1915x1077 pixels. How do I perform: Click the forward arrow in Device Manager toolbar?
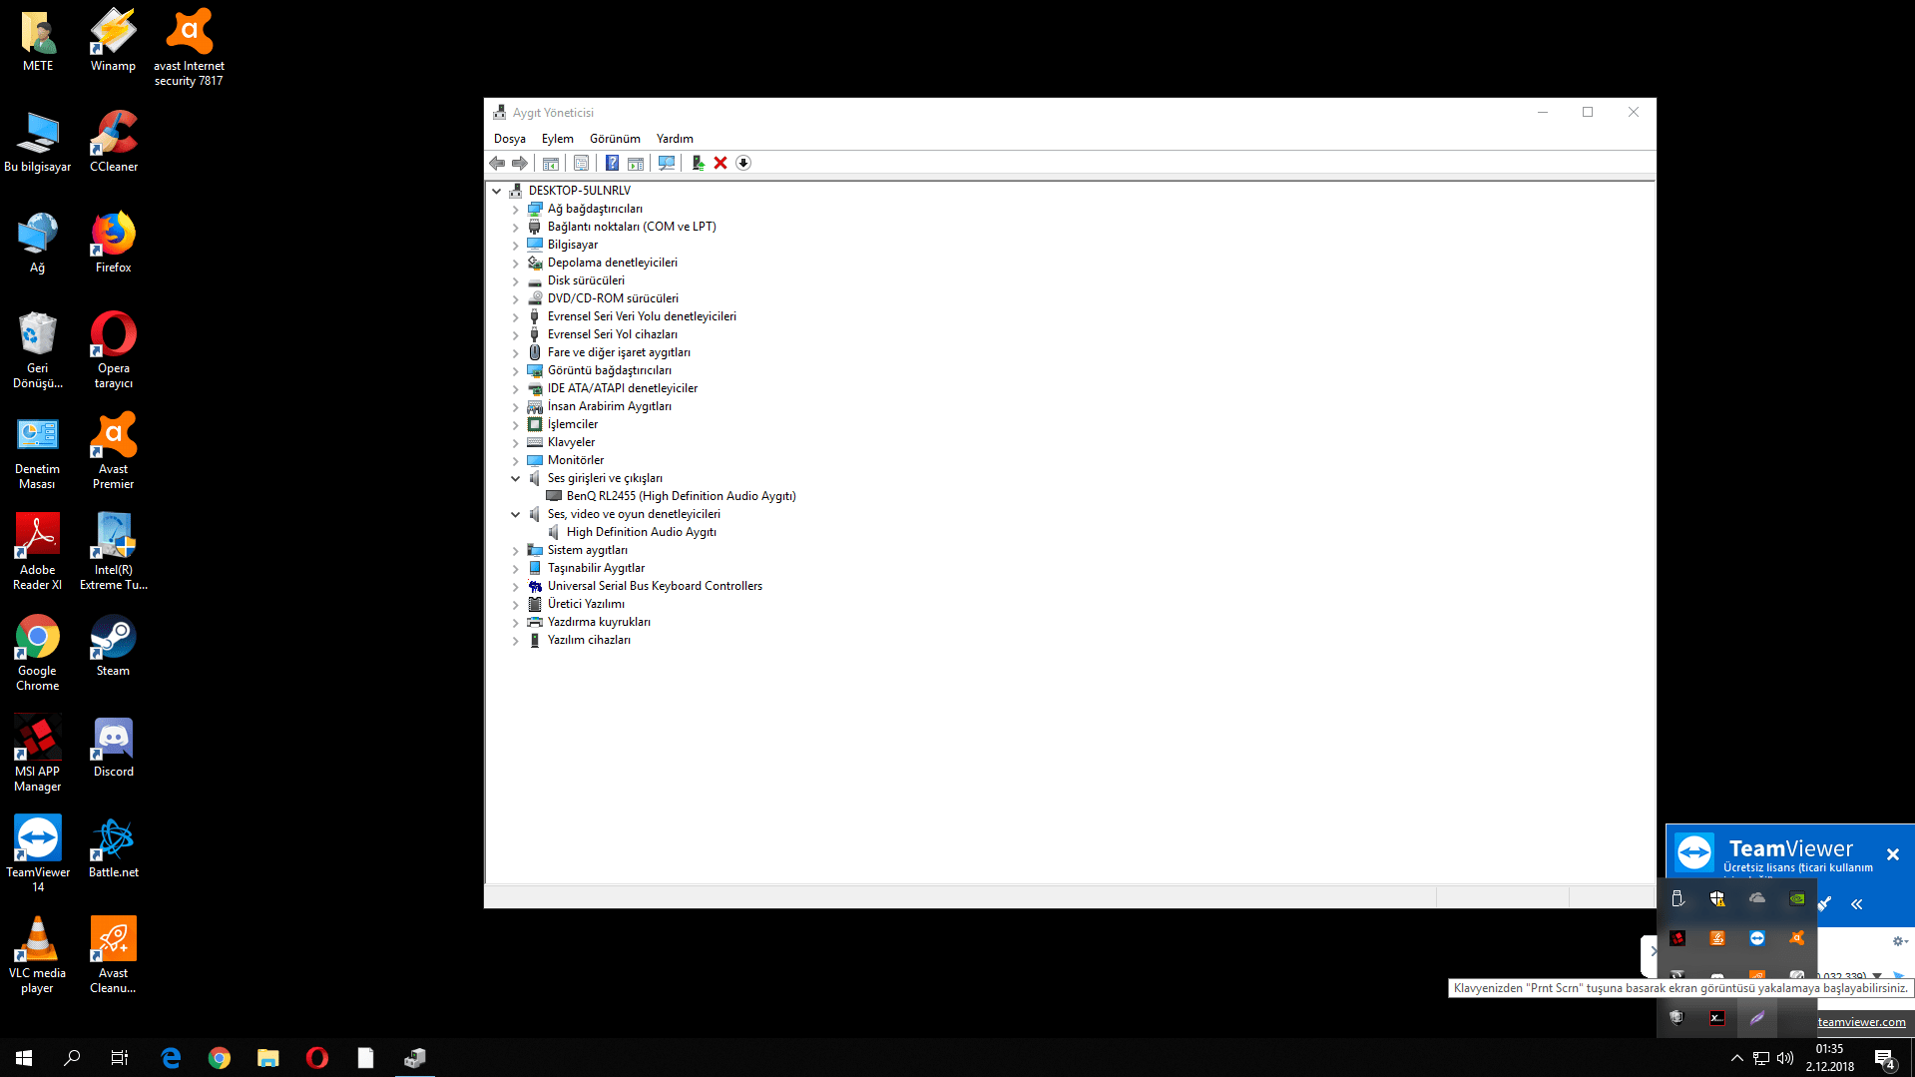point(520,163)
